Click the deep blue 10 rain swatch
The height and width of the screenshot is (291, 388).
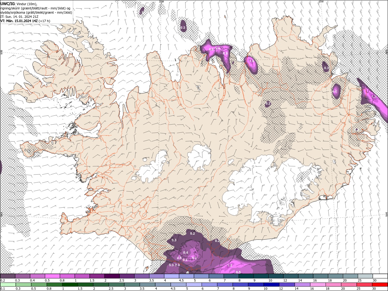[x=271, y=285]
